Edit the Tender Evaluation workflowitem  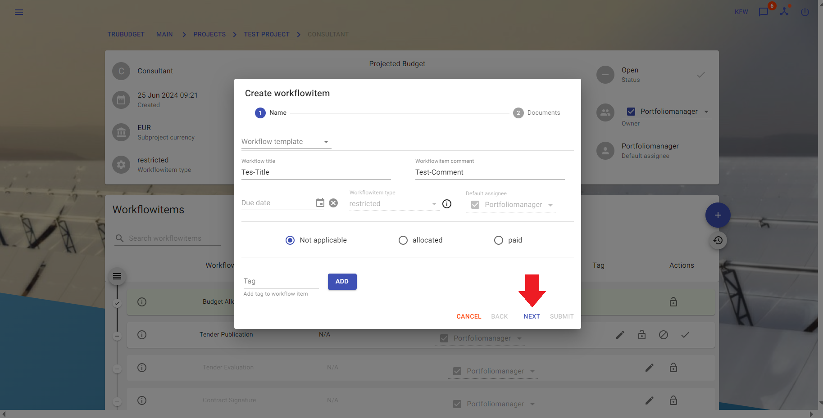click(649, 368)
